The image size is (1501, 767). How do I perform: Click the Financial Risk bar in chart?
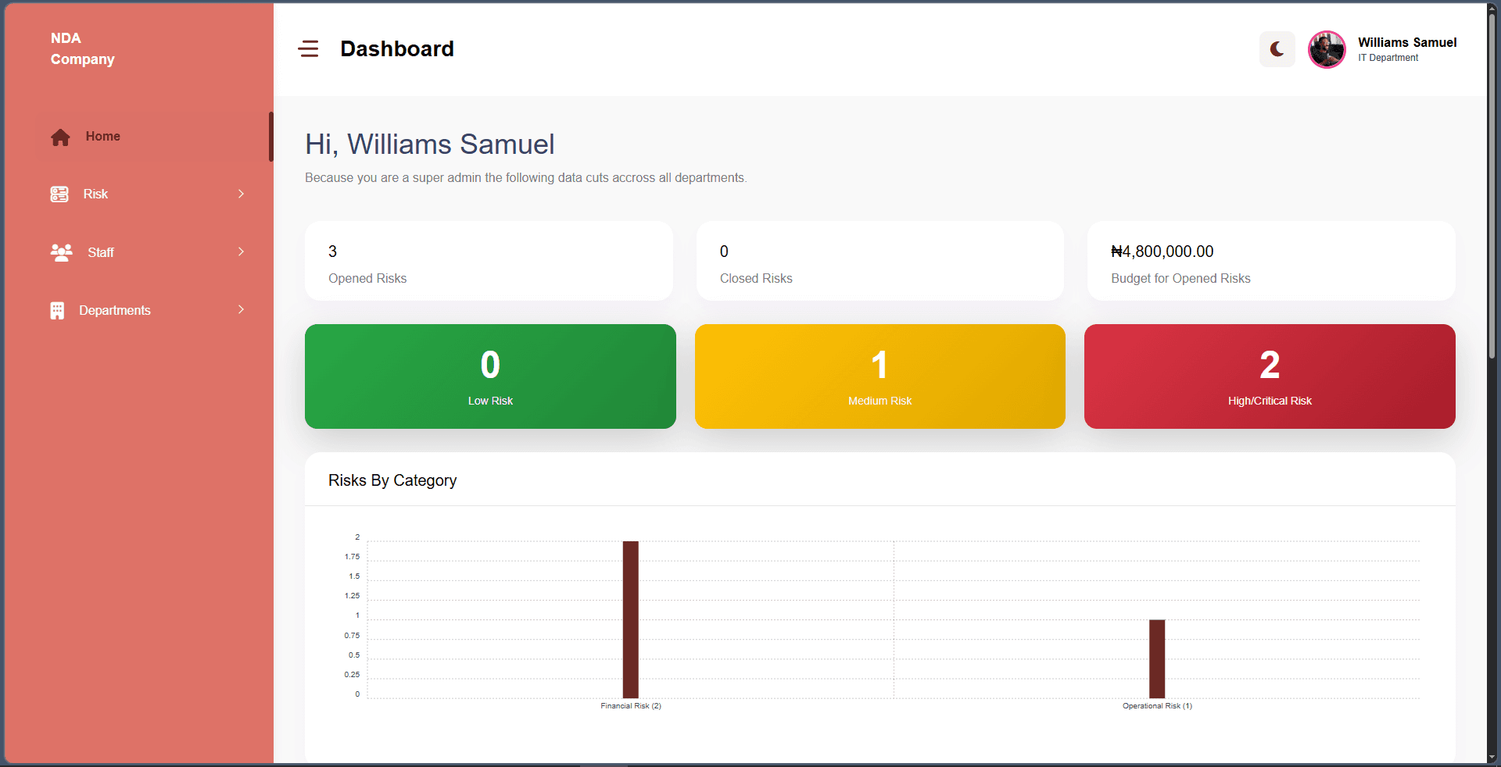tap(631, 619)
